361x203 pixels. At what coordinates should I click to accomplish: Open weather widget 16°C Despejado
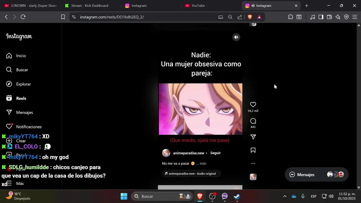pos(18,196)
